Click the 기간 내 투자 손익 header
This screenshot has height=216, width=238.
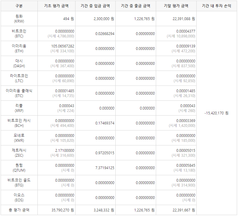216,6
